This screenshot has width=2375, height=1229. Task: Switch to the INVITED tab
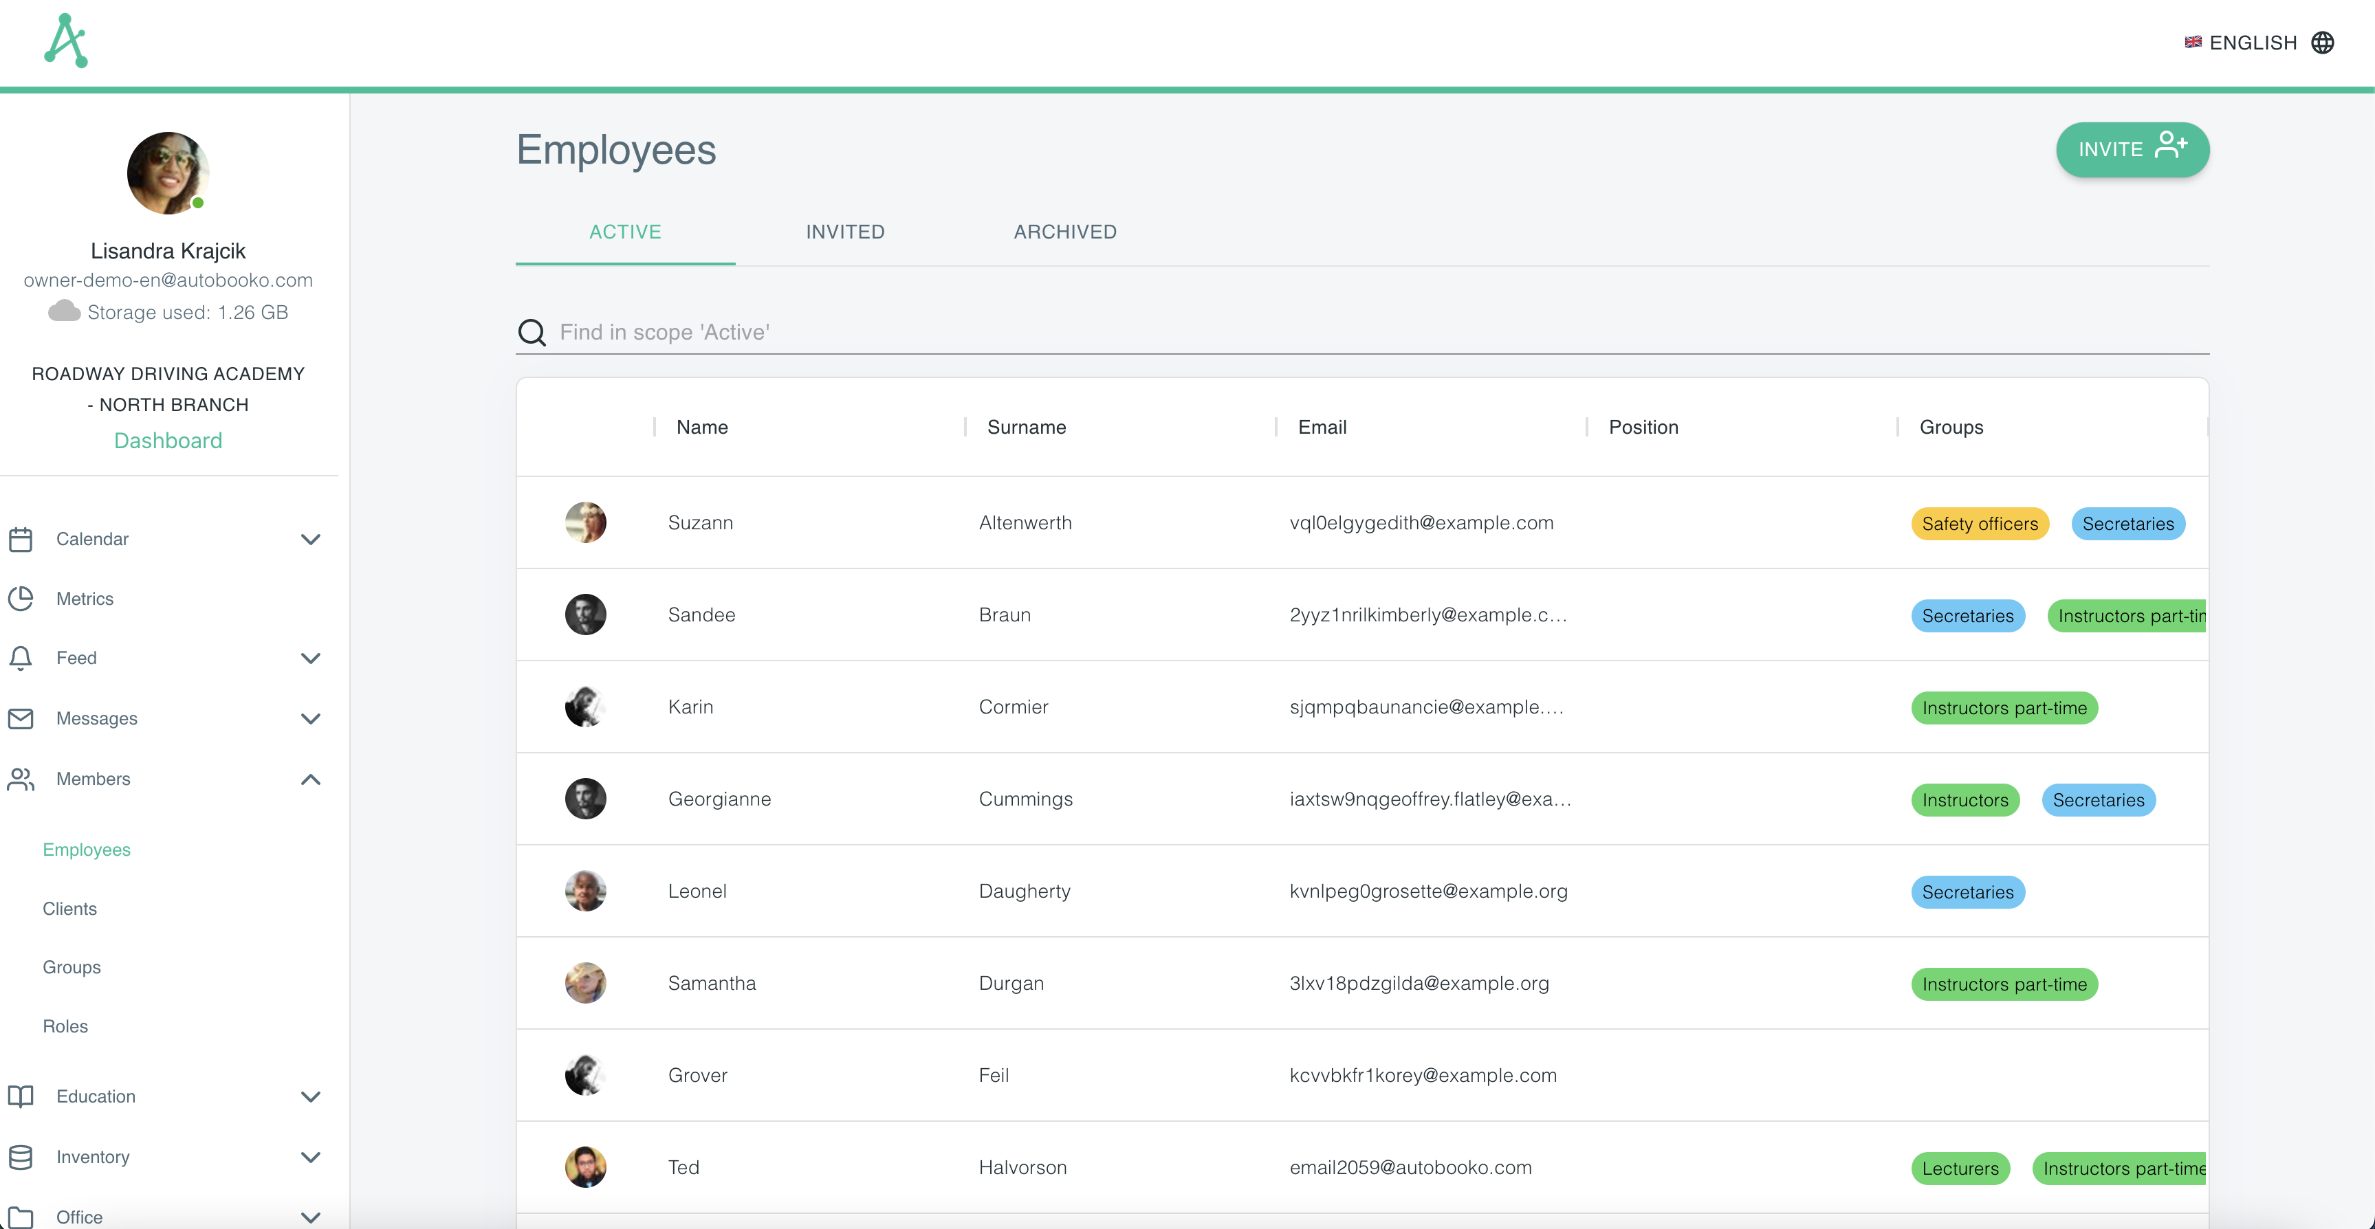click(x=844, y=232)
